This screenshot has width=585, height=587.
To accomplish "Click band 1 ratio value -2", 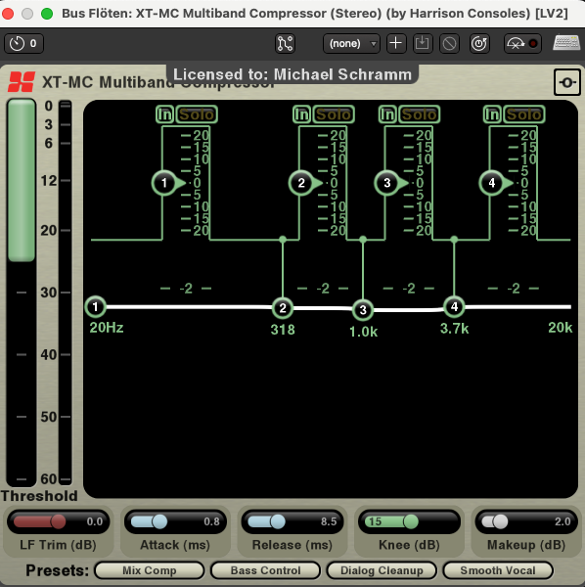I will (186, 289).
